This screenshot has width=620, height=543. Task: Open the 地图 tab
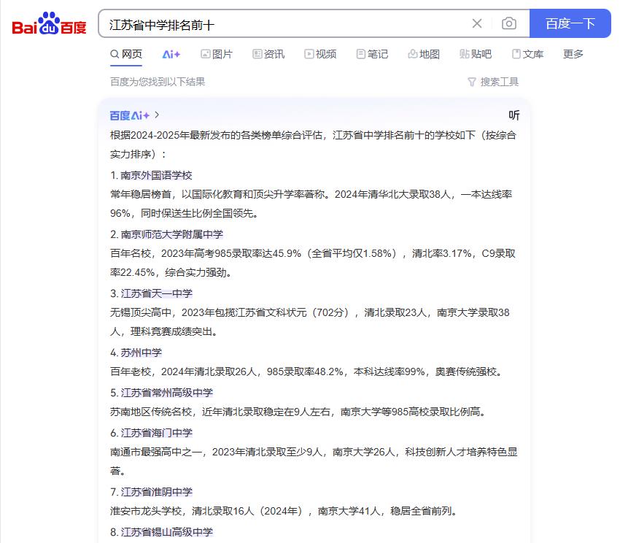pyautogui.click(x=424, y=54)
